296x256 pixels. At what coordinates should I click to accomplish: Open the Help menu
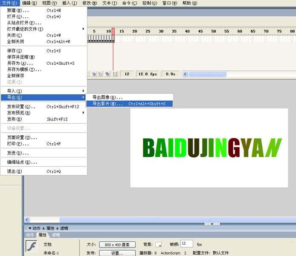190,3
